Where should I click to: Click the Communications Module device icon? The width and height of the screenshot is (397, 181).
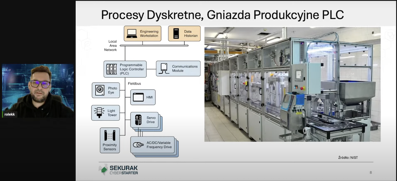pos(164,68)
